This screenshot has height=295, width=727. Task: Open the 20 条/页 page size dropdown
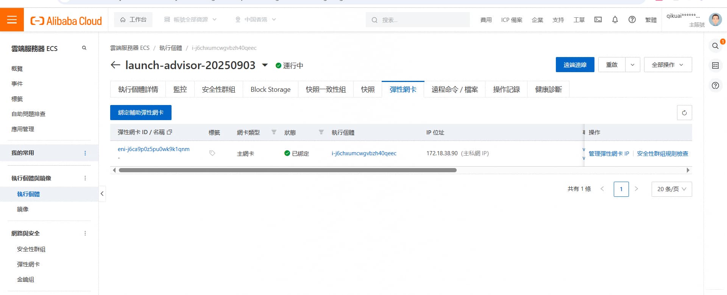(x=671, y=189)
